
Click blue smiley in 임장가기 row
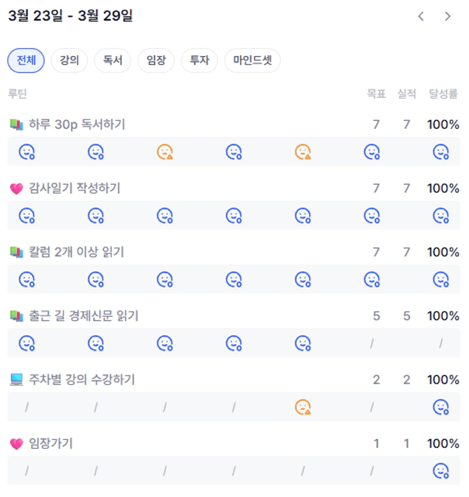click(441, 471)
